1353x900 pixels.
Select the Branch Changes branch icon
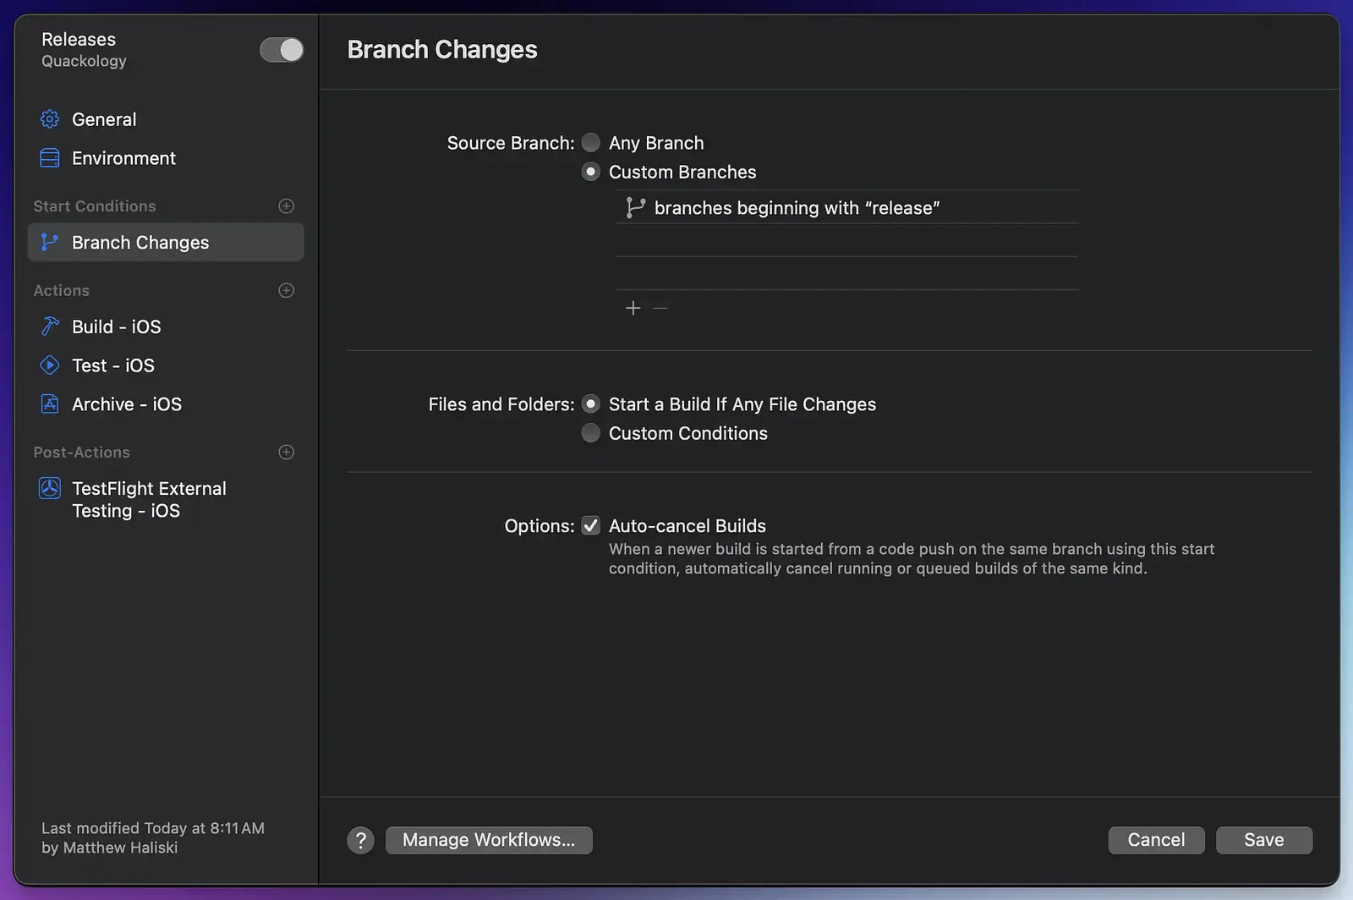(50, 243)
